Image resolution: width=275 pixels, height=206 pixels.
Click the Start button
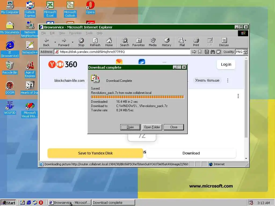click(8, 203)
